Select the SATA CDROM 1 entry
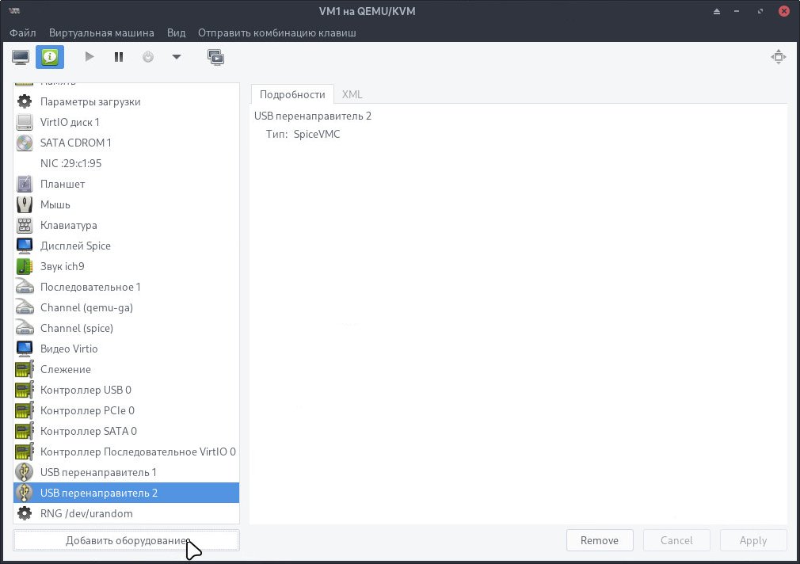The width and height of the screenshot is (800, 564). [75, 143]
